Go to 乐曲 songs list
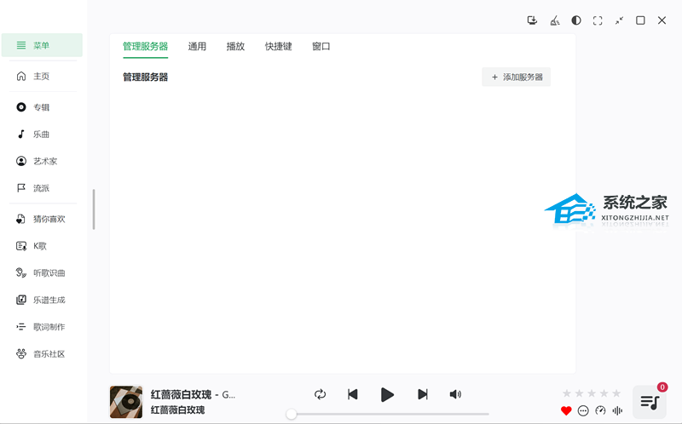The height and width of the screenshot is (424, 682). click(42, 135)
